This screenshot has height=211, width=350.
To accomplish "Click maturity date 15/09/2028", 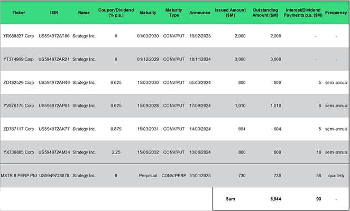I will tap(148, 105).
